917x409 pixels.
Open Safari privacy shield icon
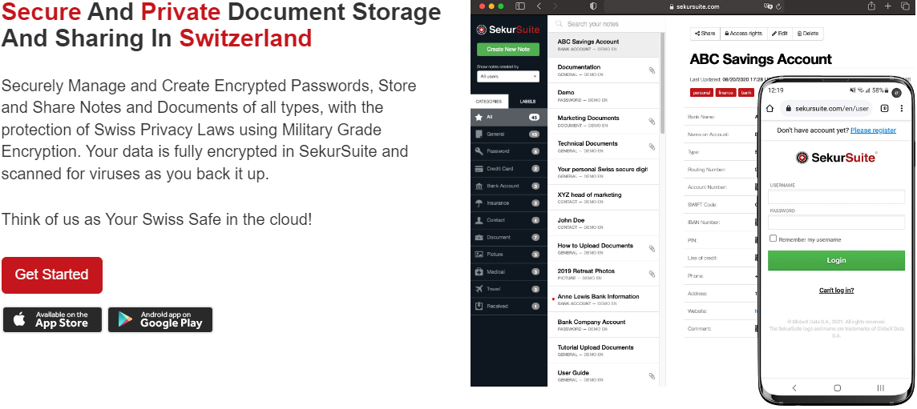pos(593,6)
